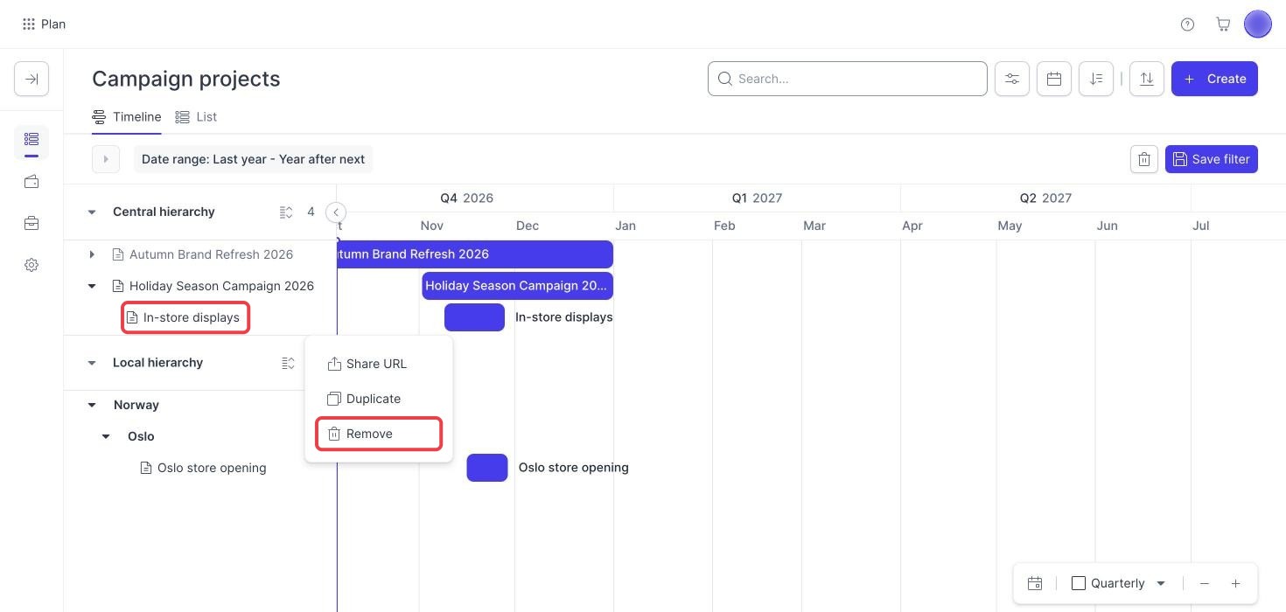This screenshot has width=1286, height=612.
Task: Zoom out the timeline with minus
Action: [1205, 583]
